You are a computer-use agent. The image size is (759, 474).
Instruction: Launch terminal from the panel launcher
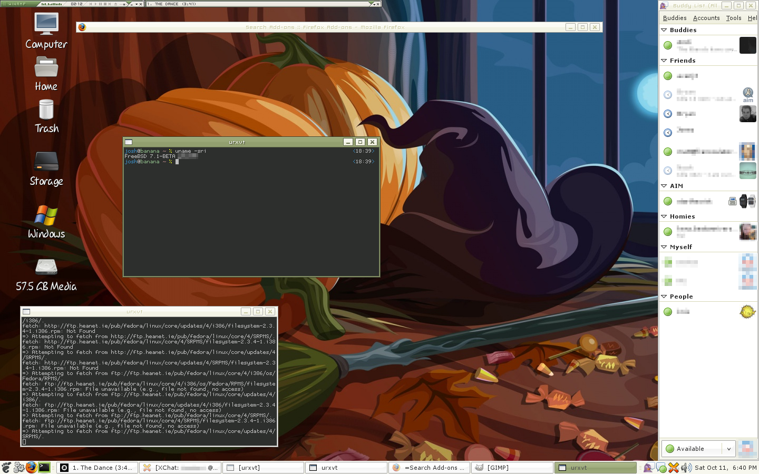[44, 467]
